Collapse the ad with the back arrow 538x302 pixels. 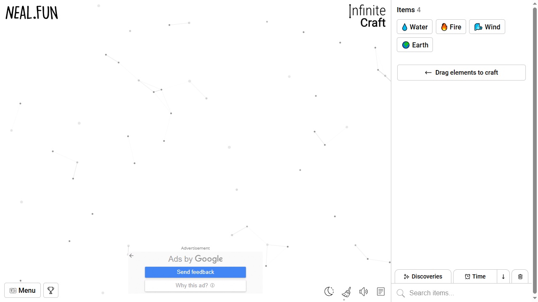pos(132,255)
